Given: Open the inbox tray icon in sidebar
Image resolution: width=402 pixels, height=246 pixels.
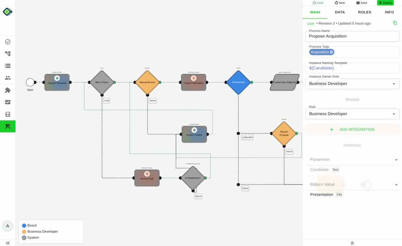Looking at the screenshot, I should coord(8,114).
